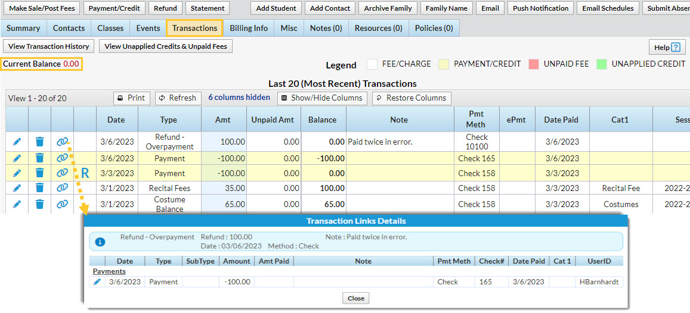Delete the Recital Fees transaction via trash icon
The width and height of the screenshot is (690, 313).
(x=39, y=188)
